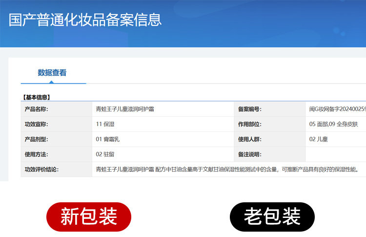Select the 备案编号 label cell
The height and width of the screenshot is (237, 366).
pyautogui.click(x=270, y=109)
